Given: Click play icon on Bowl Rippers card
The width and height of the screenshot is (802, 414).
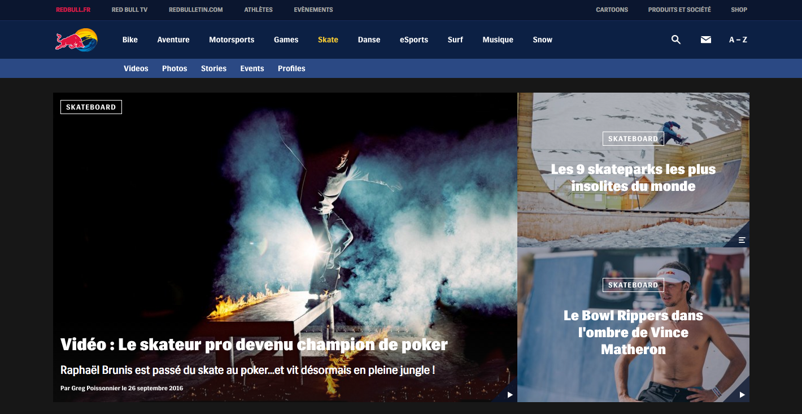Looking at the screenshot, I should click(x=742, y=395).
